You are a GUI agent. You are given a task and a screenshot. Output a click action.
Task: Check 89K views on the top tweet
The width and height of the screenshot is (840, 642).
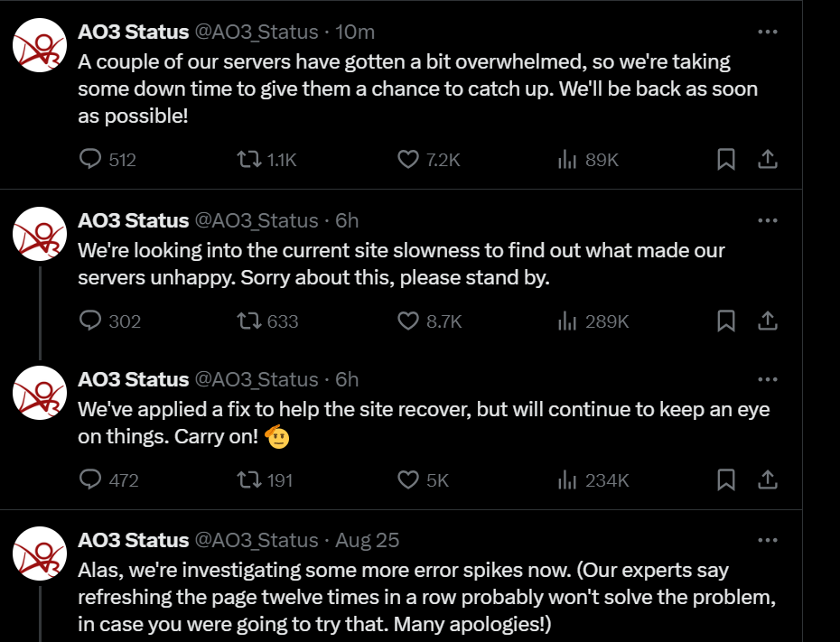pos(566,159)
